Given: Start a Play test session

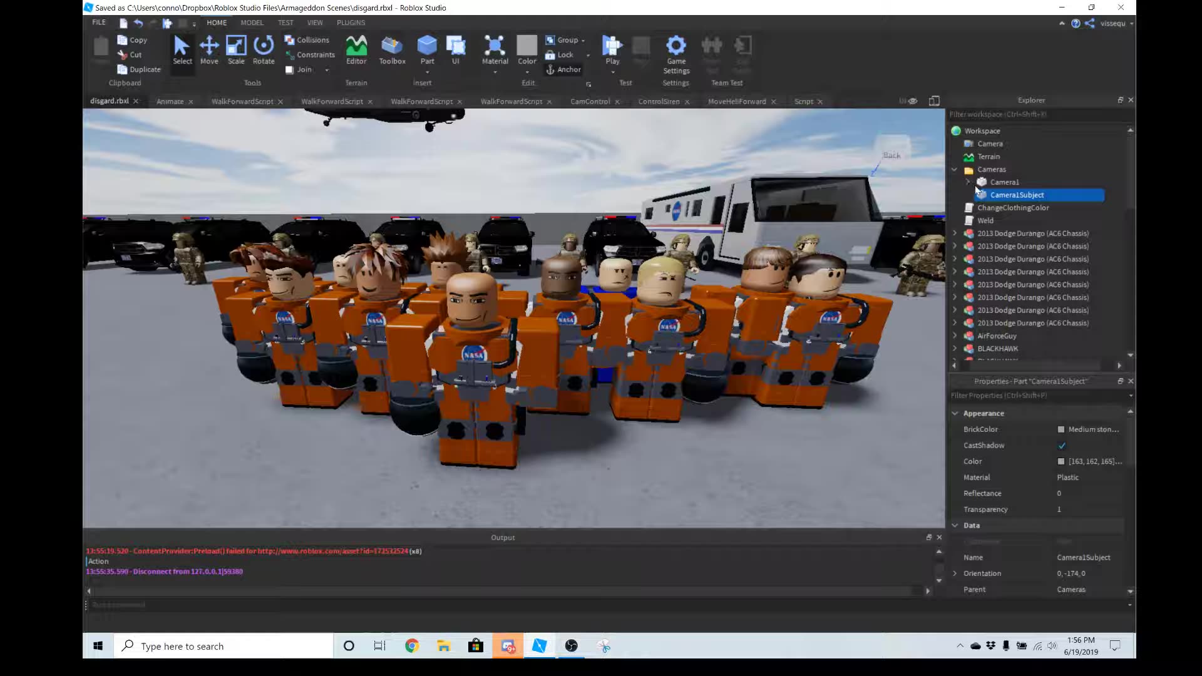Looking at the screenshot, I should [612, 50].
